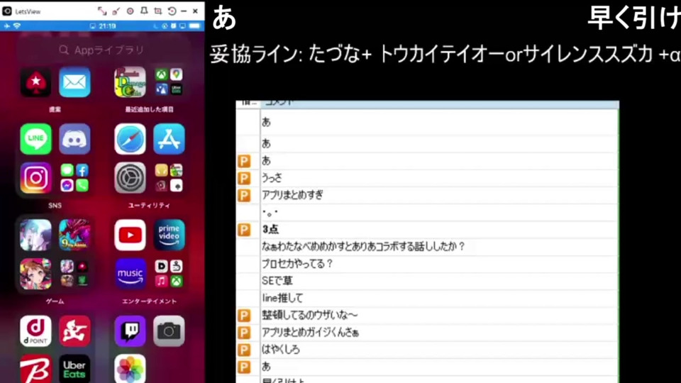Open the d POINT app
The height and width of the screenshot is (383, 681).
point(35,331)
